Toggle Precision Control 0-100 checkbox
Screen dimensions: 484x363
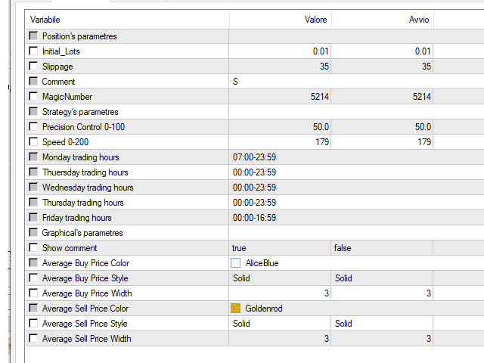click(x=33, y=127)
